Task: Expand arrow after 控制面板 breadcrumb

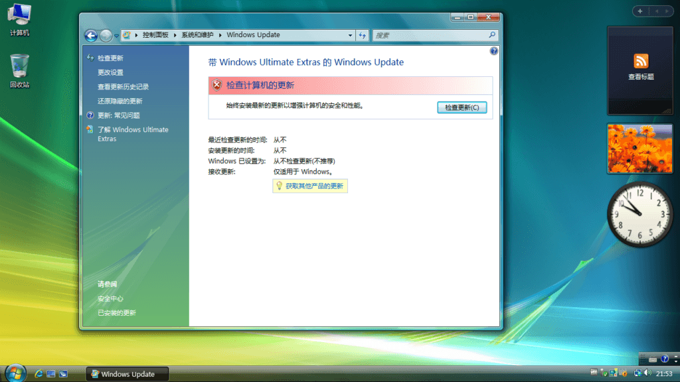Action: click(x=175, y=35)
